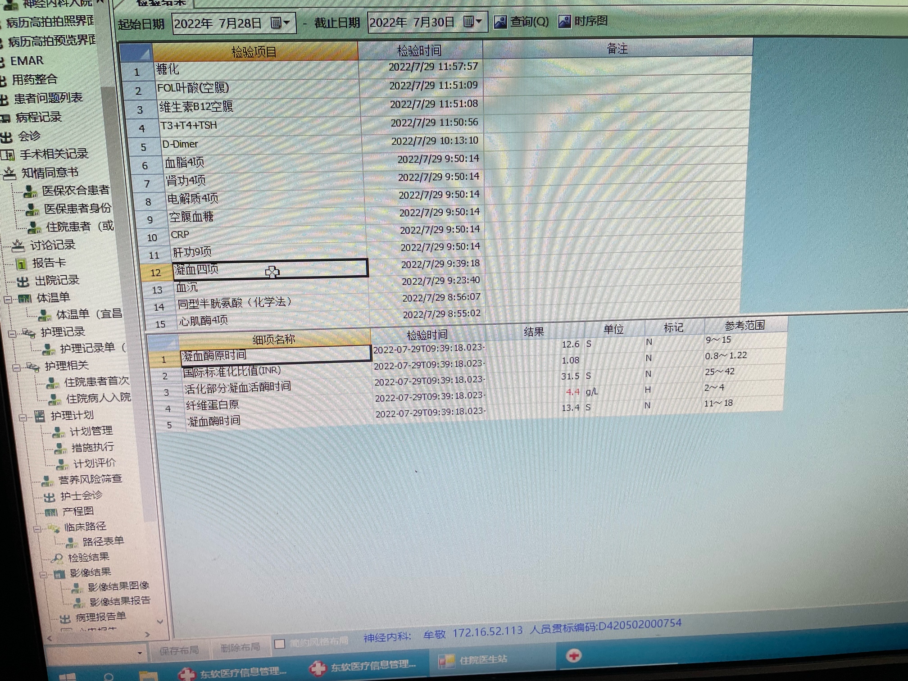Open the 时序图 chart icon
The width and height of the screenshot is (908, 681).
click(564, 21)
